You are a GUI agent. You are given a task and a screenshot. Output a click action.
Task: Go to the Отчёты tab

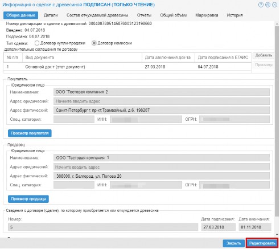point(144,15)
